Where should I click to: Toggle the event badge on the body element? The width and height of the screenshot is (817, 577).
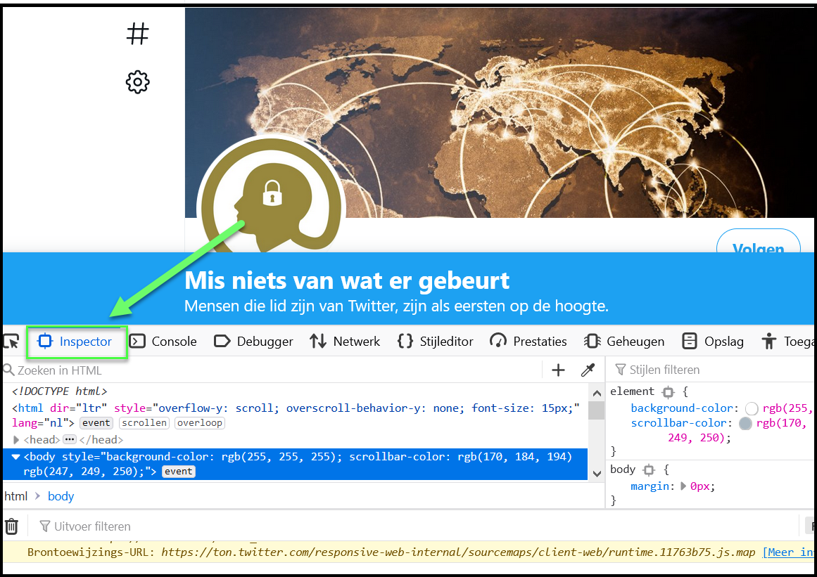pyautogui.click(x=178, y=472)
